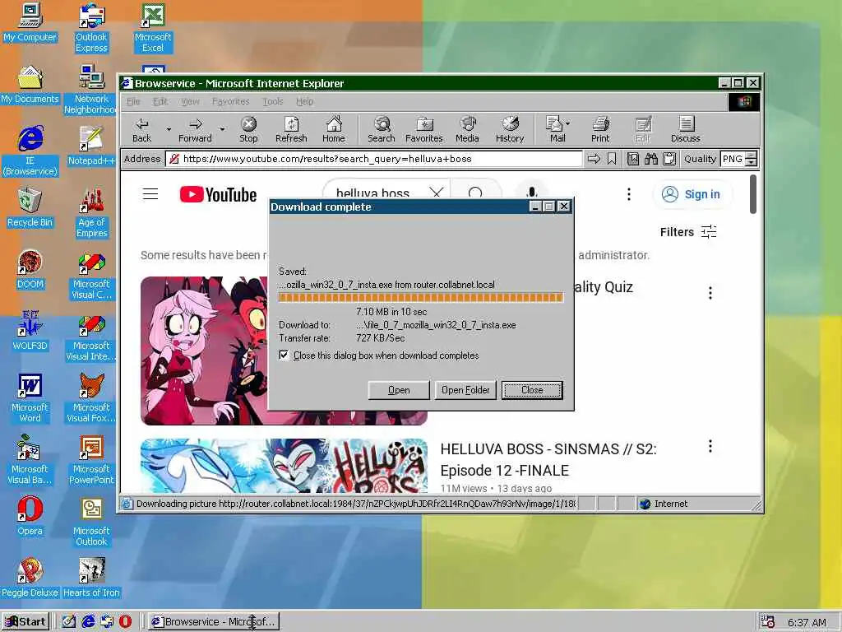
Task: Click the YouTube voice search microphone
Action: 532,193
